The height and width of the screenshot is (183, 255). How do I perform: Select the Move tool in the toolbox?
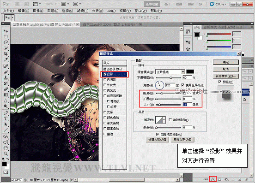point(6,31)
